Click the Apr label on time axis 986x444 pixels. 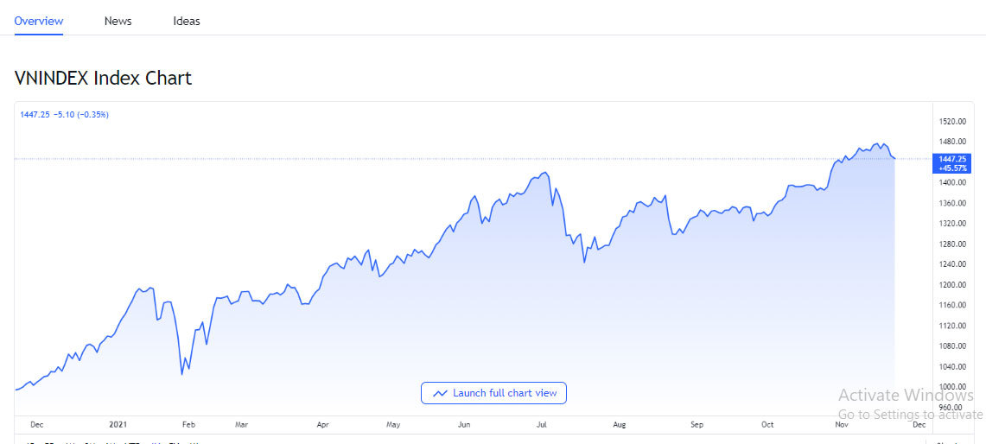click(x=322, y=425)
